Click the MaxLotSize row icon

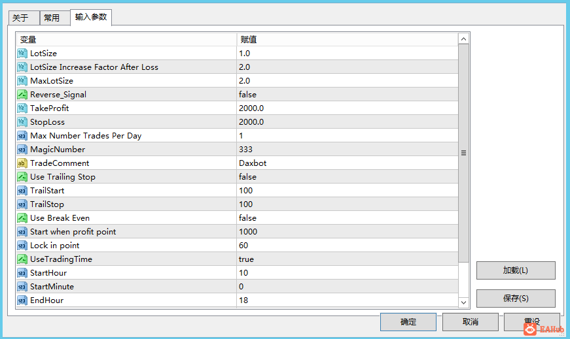point(22,81)
